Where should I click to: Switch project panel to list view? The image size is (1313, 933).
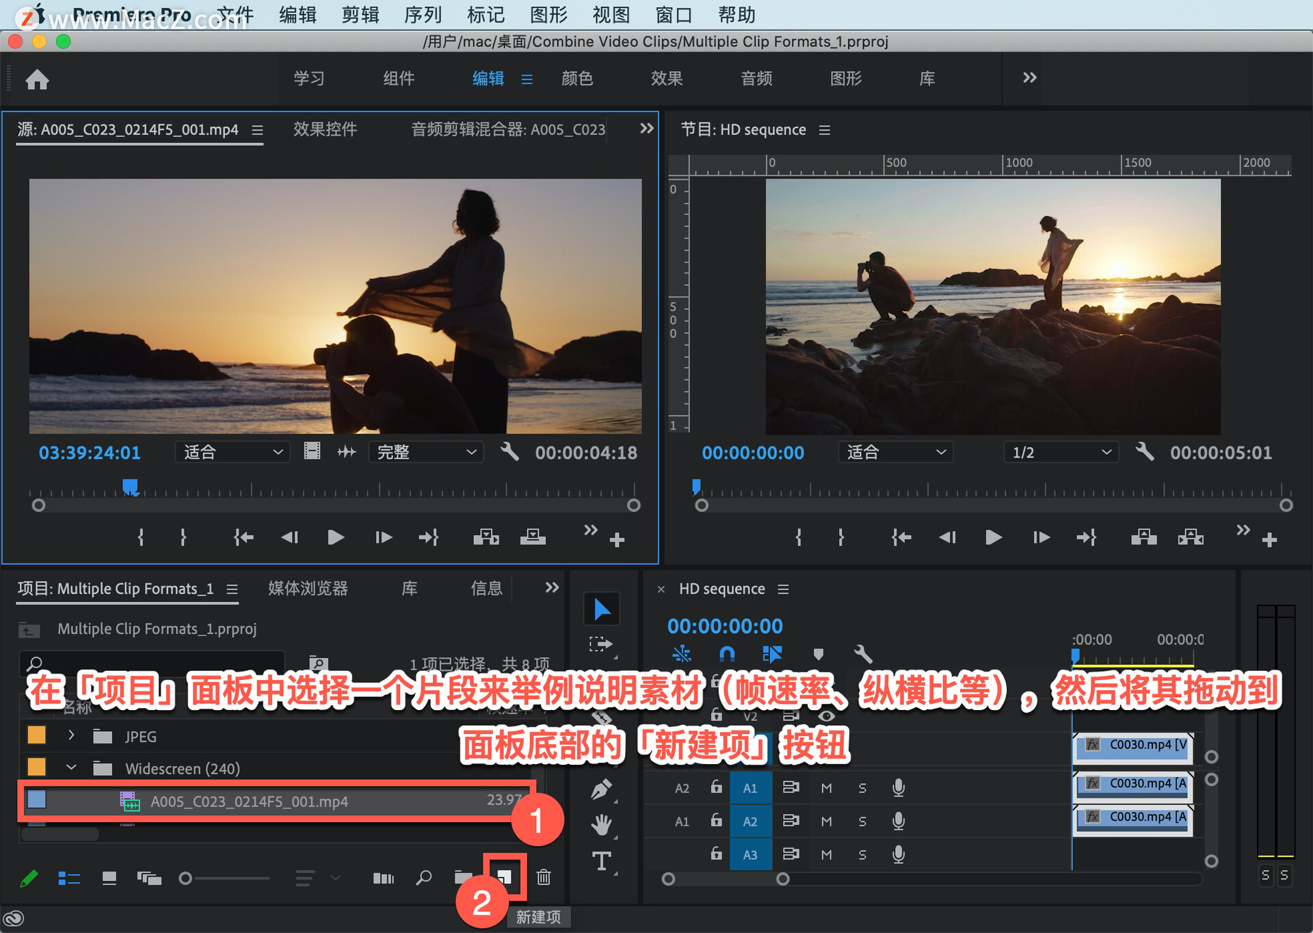(x=69, y=878)
